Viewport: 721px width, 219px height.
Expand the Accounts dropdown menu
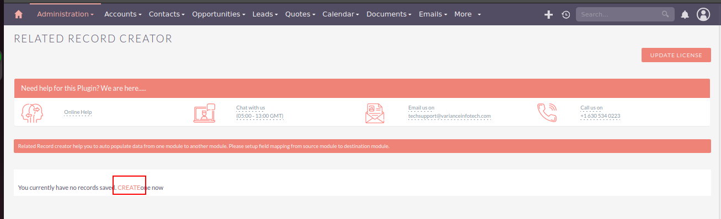tap(123, 14)
